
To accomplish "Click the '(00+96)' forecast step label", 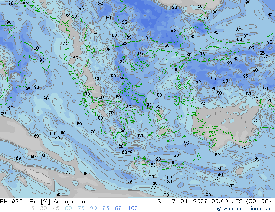I will click(x=259, y=202).
